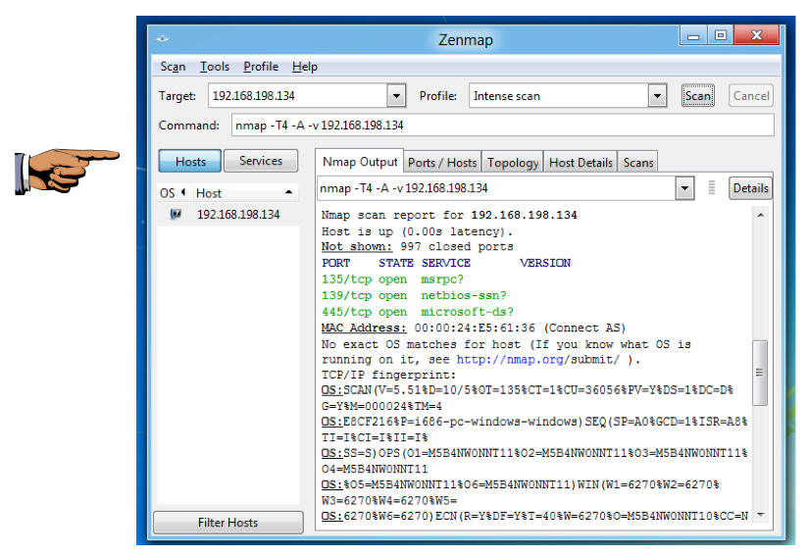Switch to the Nmap Output tab

point(360,162)
